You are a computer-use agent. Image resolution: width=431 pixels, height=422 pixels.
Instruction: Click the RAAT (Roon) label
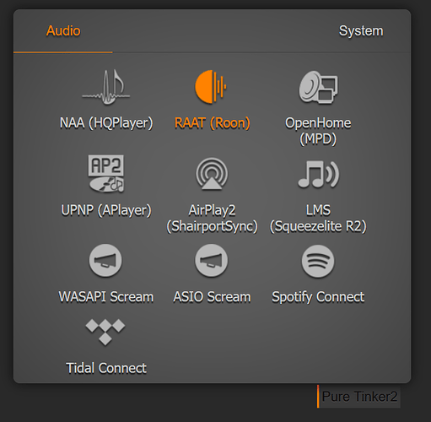212,123
